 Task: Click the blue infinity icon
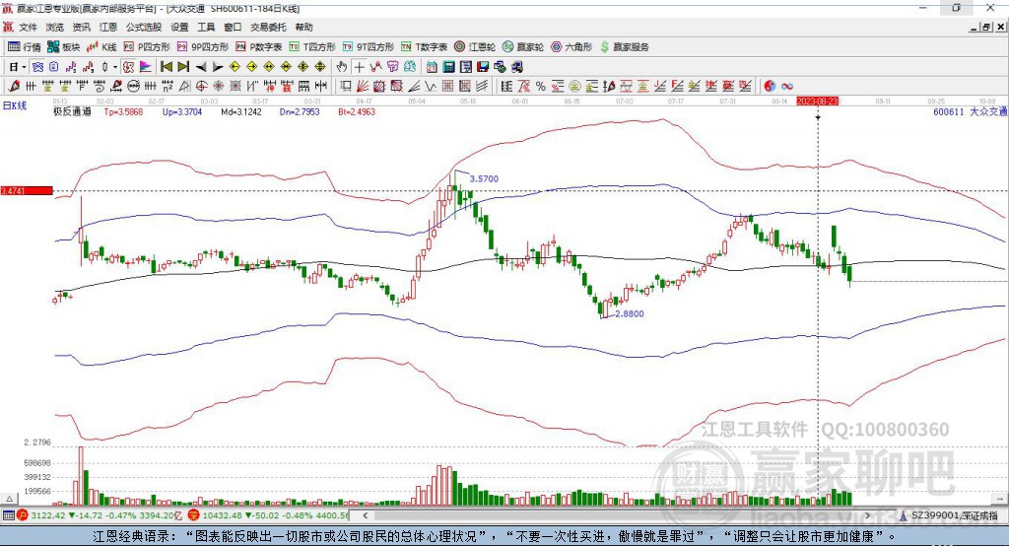click(786, 86)
